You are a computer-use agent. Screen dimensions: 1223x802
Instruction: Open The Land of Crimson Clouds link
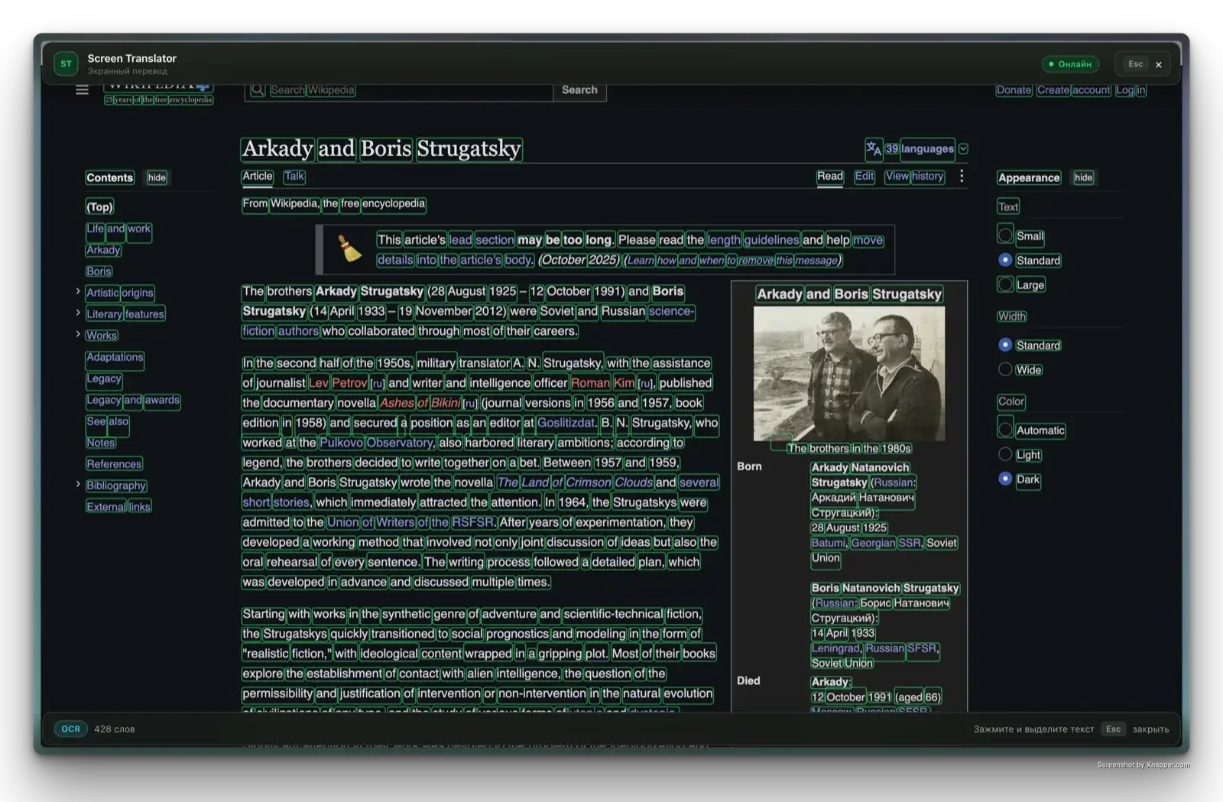coord(575,482)
